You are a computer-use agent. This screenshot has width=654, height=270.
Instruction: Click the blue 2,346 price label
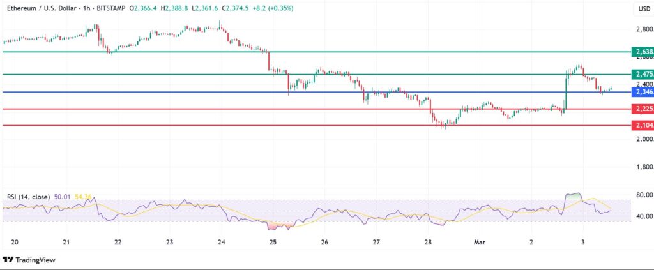(641, 93)
